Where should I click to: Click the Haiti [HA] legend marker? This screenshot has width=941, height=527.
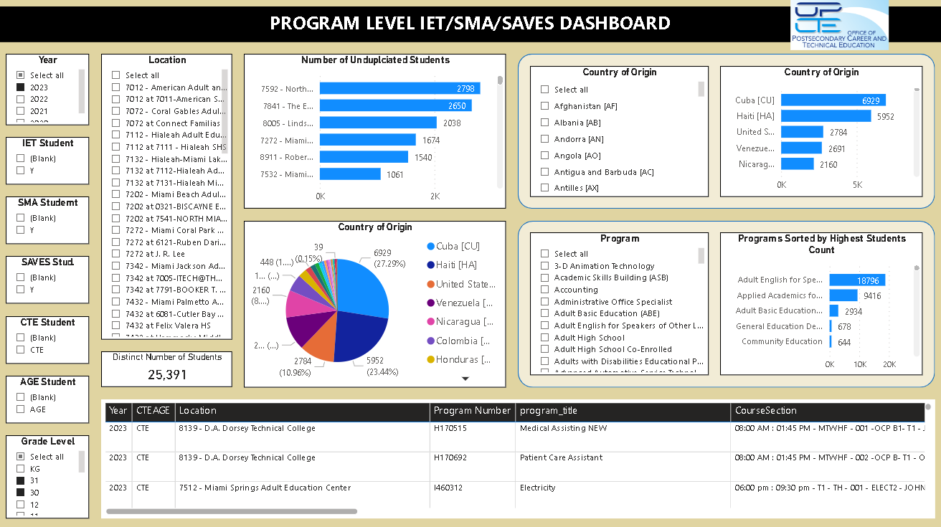(x=431, y=265)
